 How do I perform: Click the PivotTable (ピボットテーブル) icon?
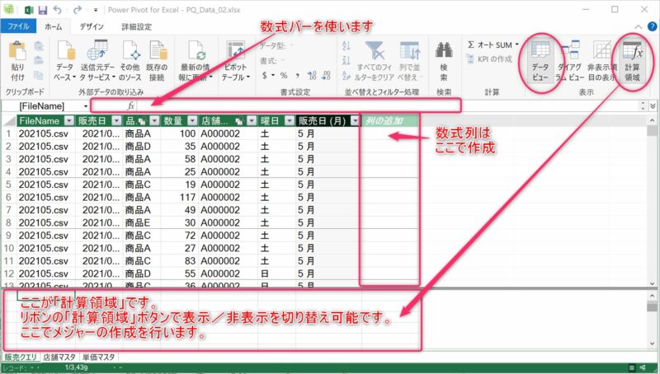(x=235, y=51)
